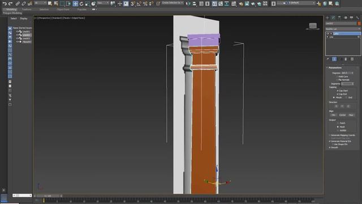Open the reference coordinate system dropdown

(103, 3)
